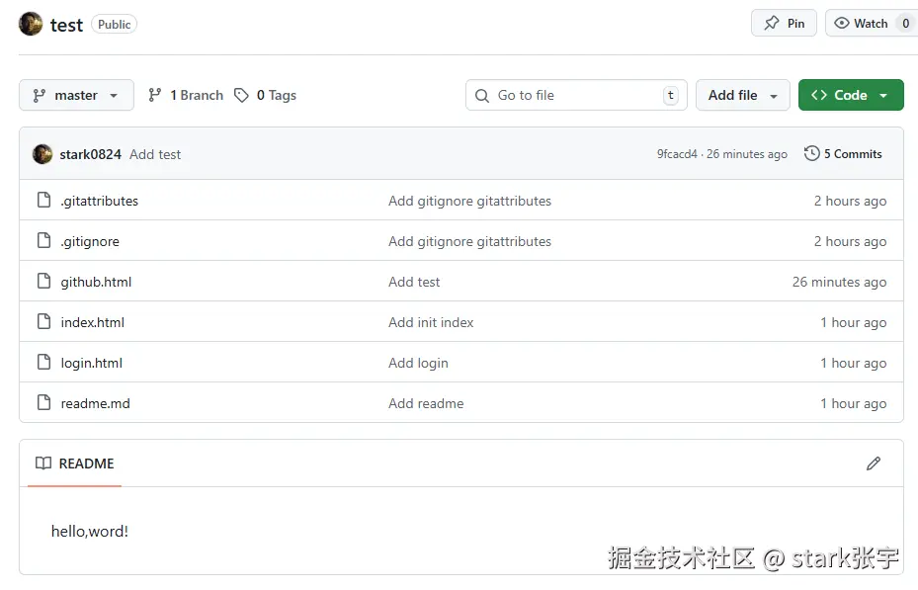
Task: Click the file icon next to .gitignore
Action: pyautogui.click(x=43, y=241)
